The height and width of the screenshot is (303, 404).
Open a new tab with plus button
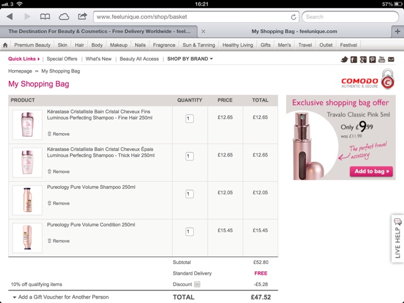tap(398, 32)
